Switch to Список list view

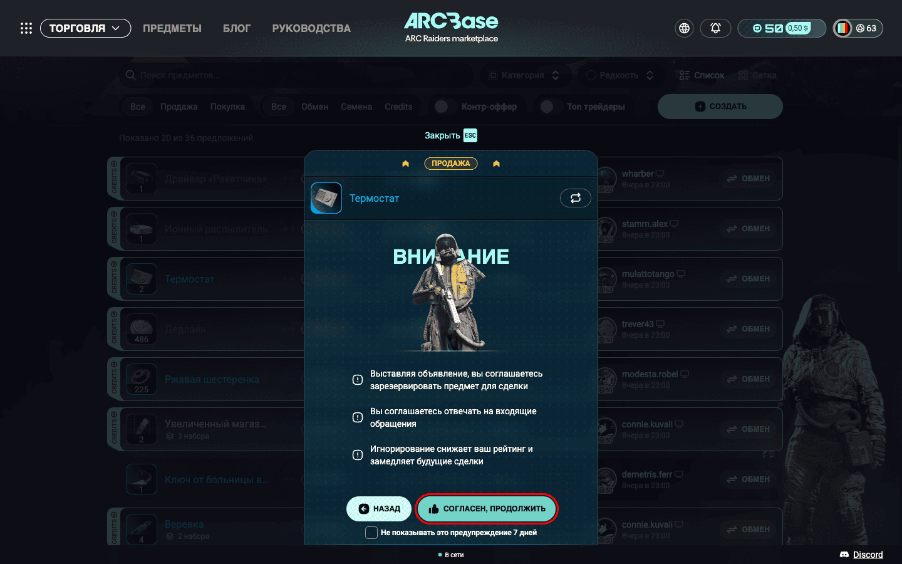point(702,75)
